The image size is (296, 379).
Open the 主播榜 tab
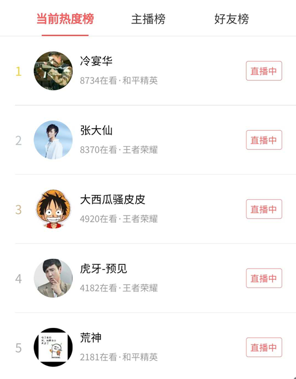click(x=148, y=19)
